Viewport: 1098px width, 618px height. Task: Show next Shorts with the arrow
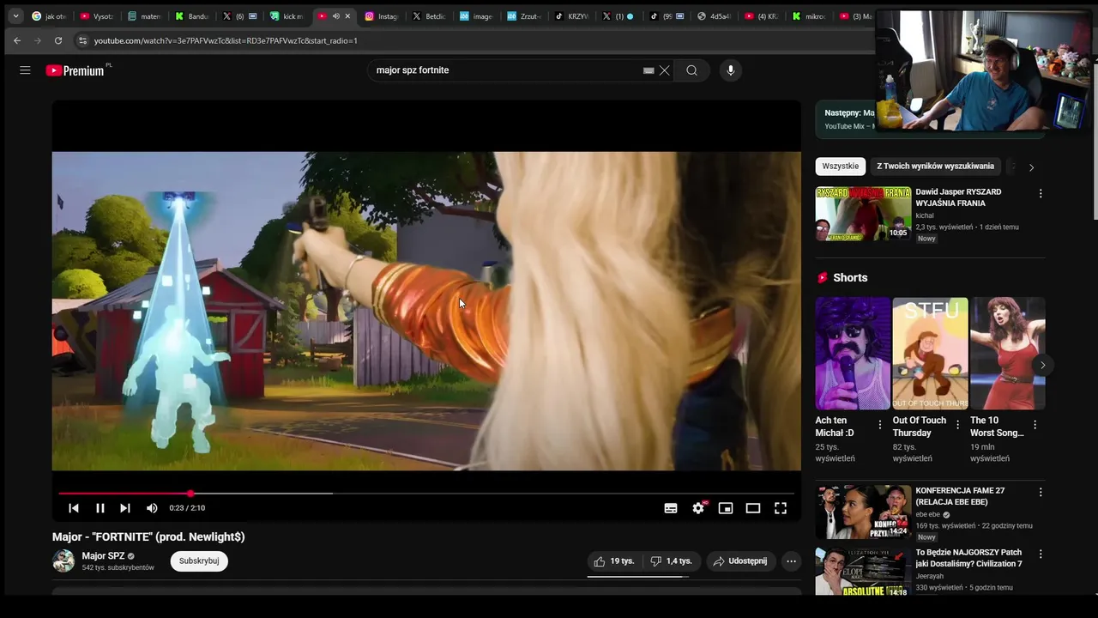[x=1042, y=365]
